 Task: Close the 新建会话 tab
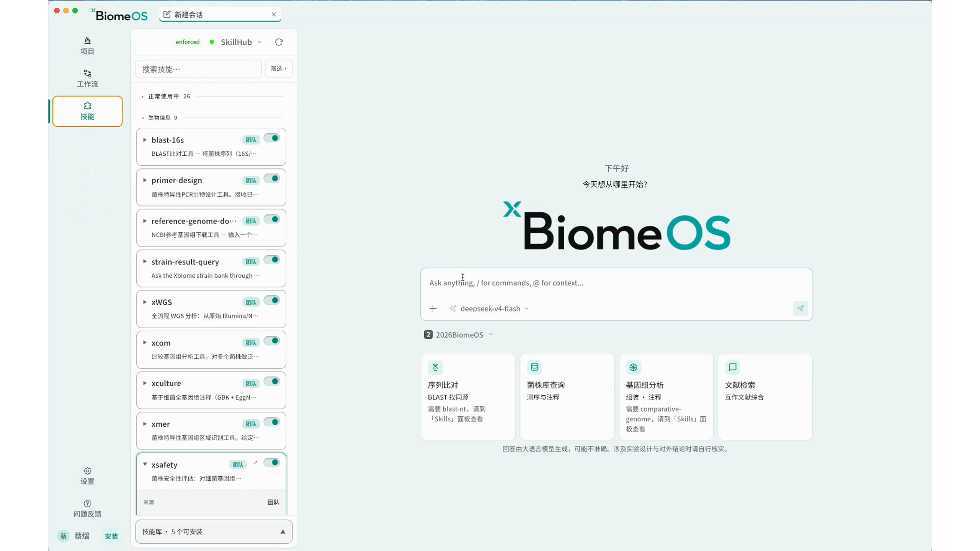tap(273, 15)
